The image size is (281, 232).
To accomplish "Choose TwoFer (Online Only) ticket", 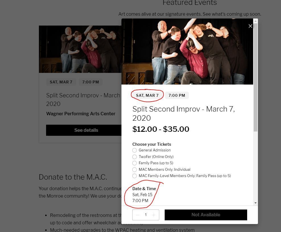I will pos(135,157).
